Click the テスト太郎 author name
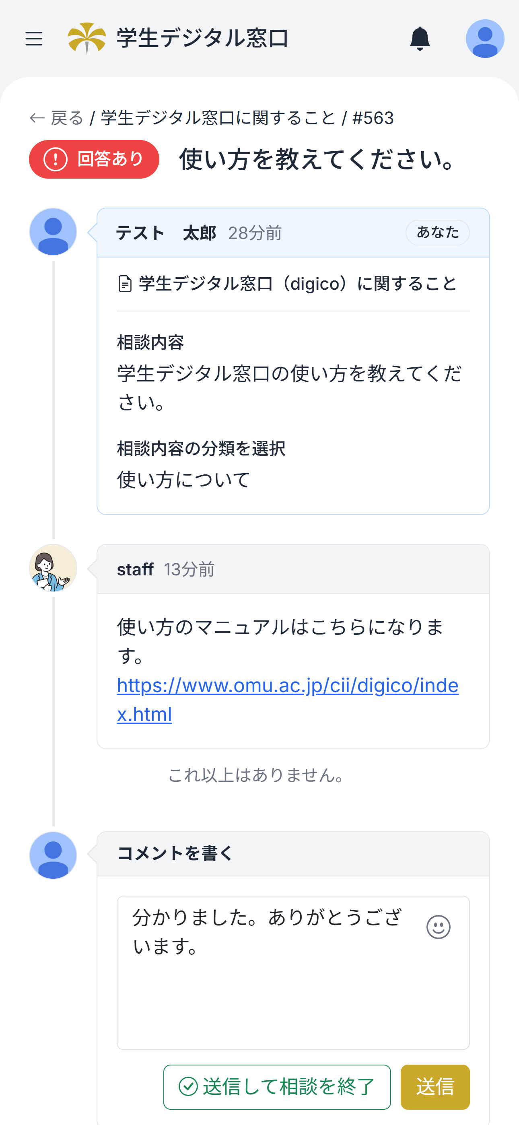This screenshot has width=519, height=1125. coord(166,233)
